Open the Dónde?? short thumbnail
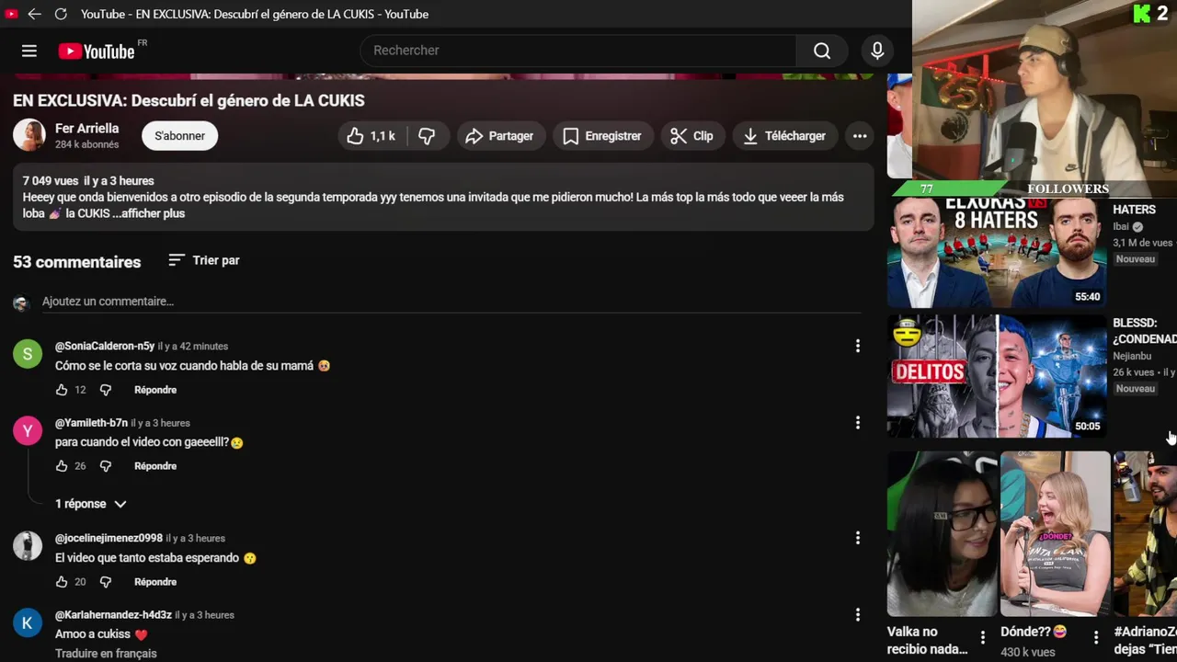 1055,533
